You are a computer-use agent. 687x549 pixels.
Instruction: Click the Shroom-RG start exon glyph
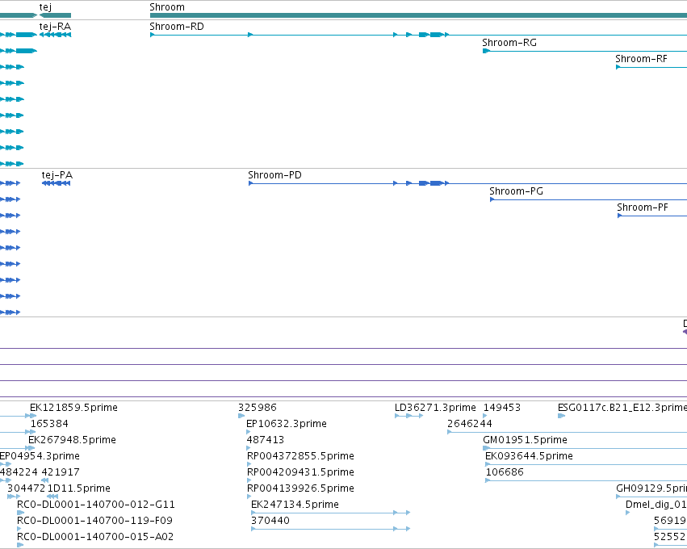click(x=486, y=51)
